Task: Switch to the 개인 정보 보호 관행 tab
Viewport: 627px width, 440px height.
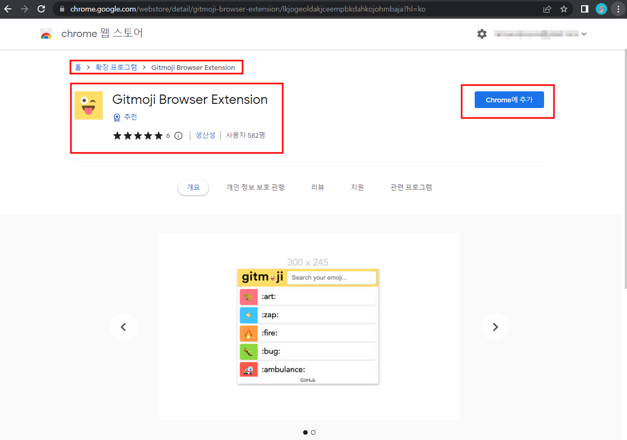Action: [x=256, y=187]
